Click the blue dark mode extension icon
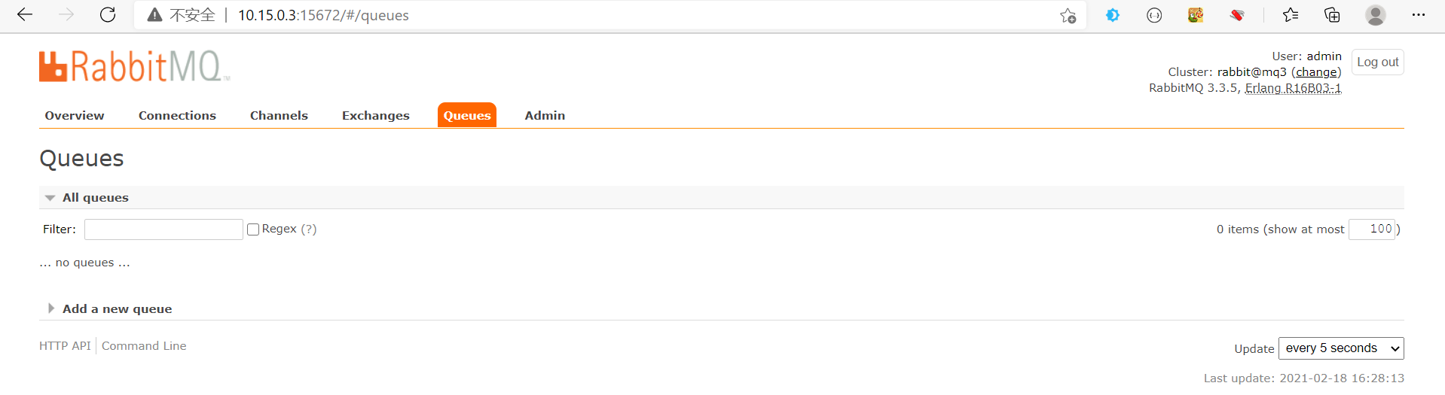Screen dimensions: 1445x395 1112,15
